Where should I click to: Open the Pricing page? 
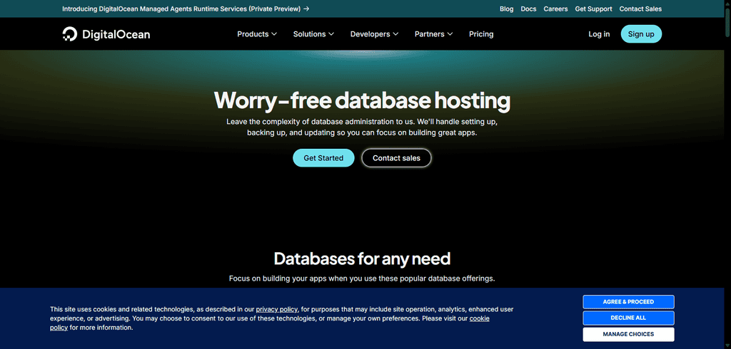[x=481, y=34]
